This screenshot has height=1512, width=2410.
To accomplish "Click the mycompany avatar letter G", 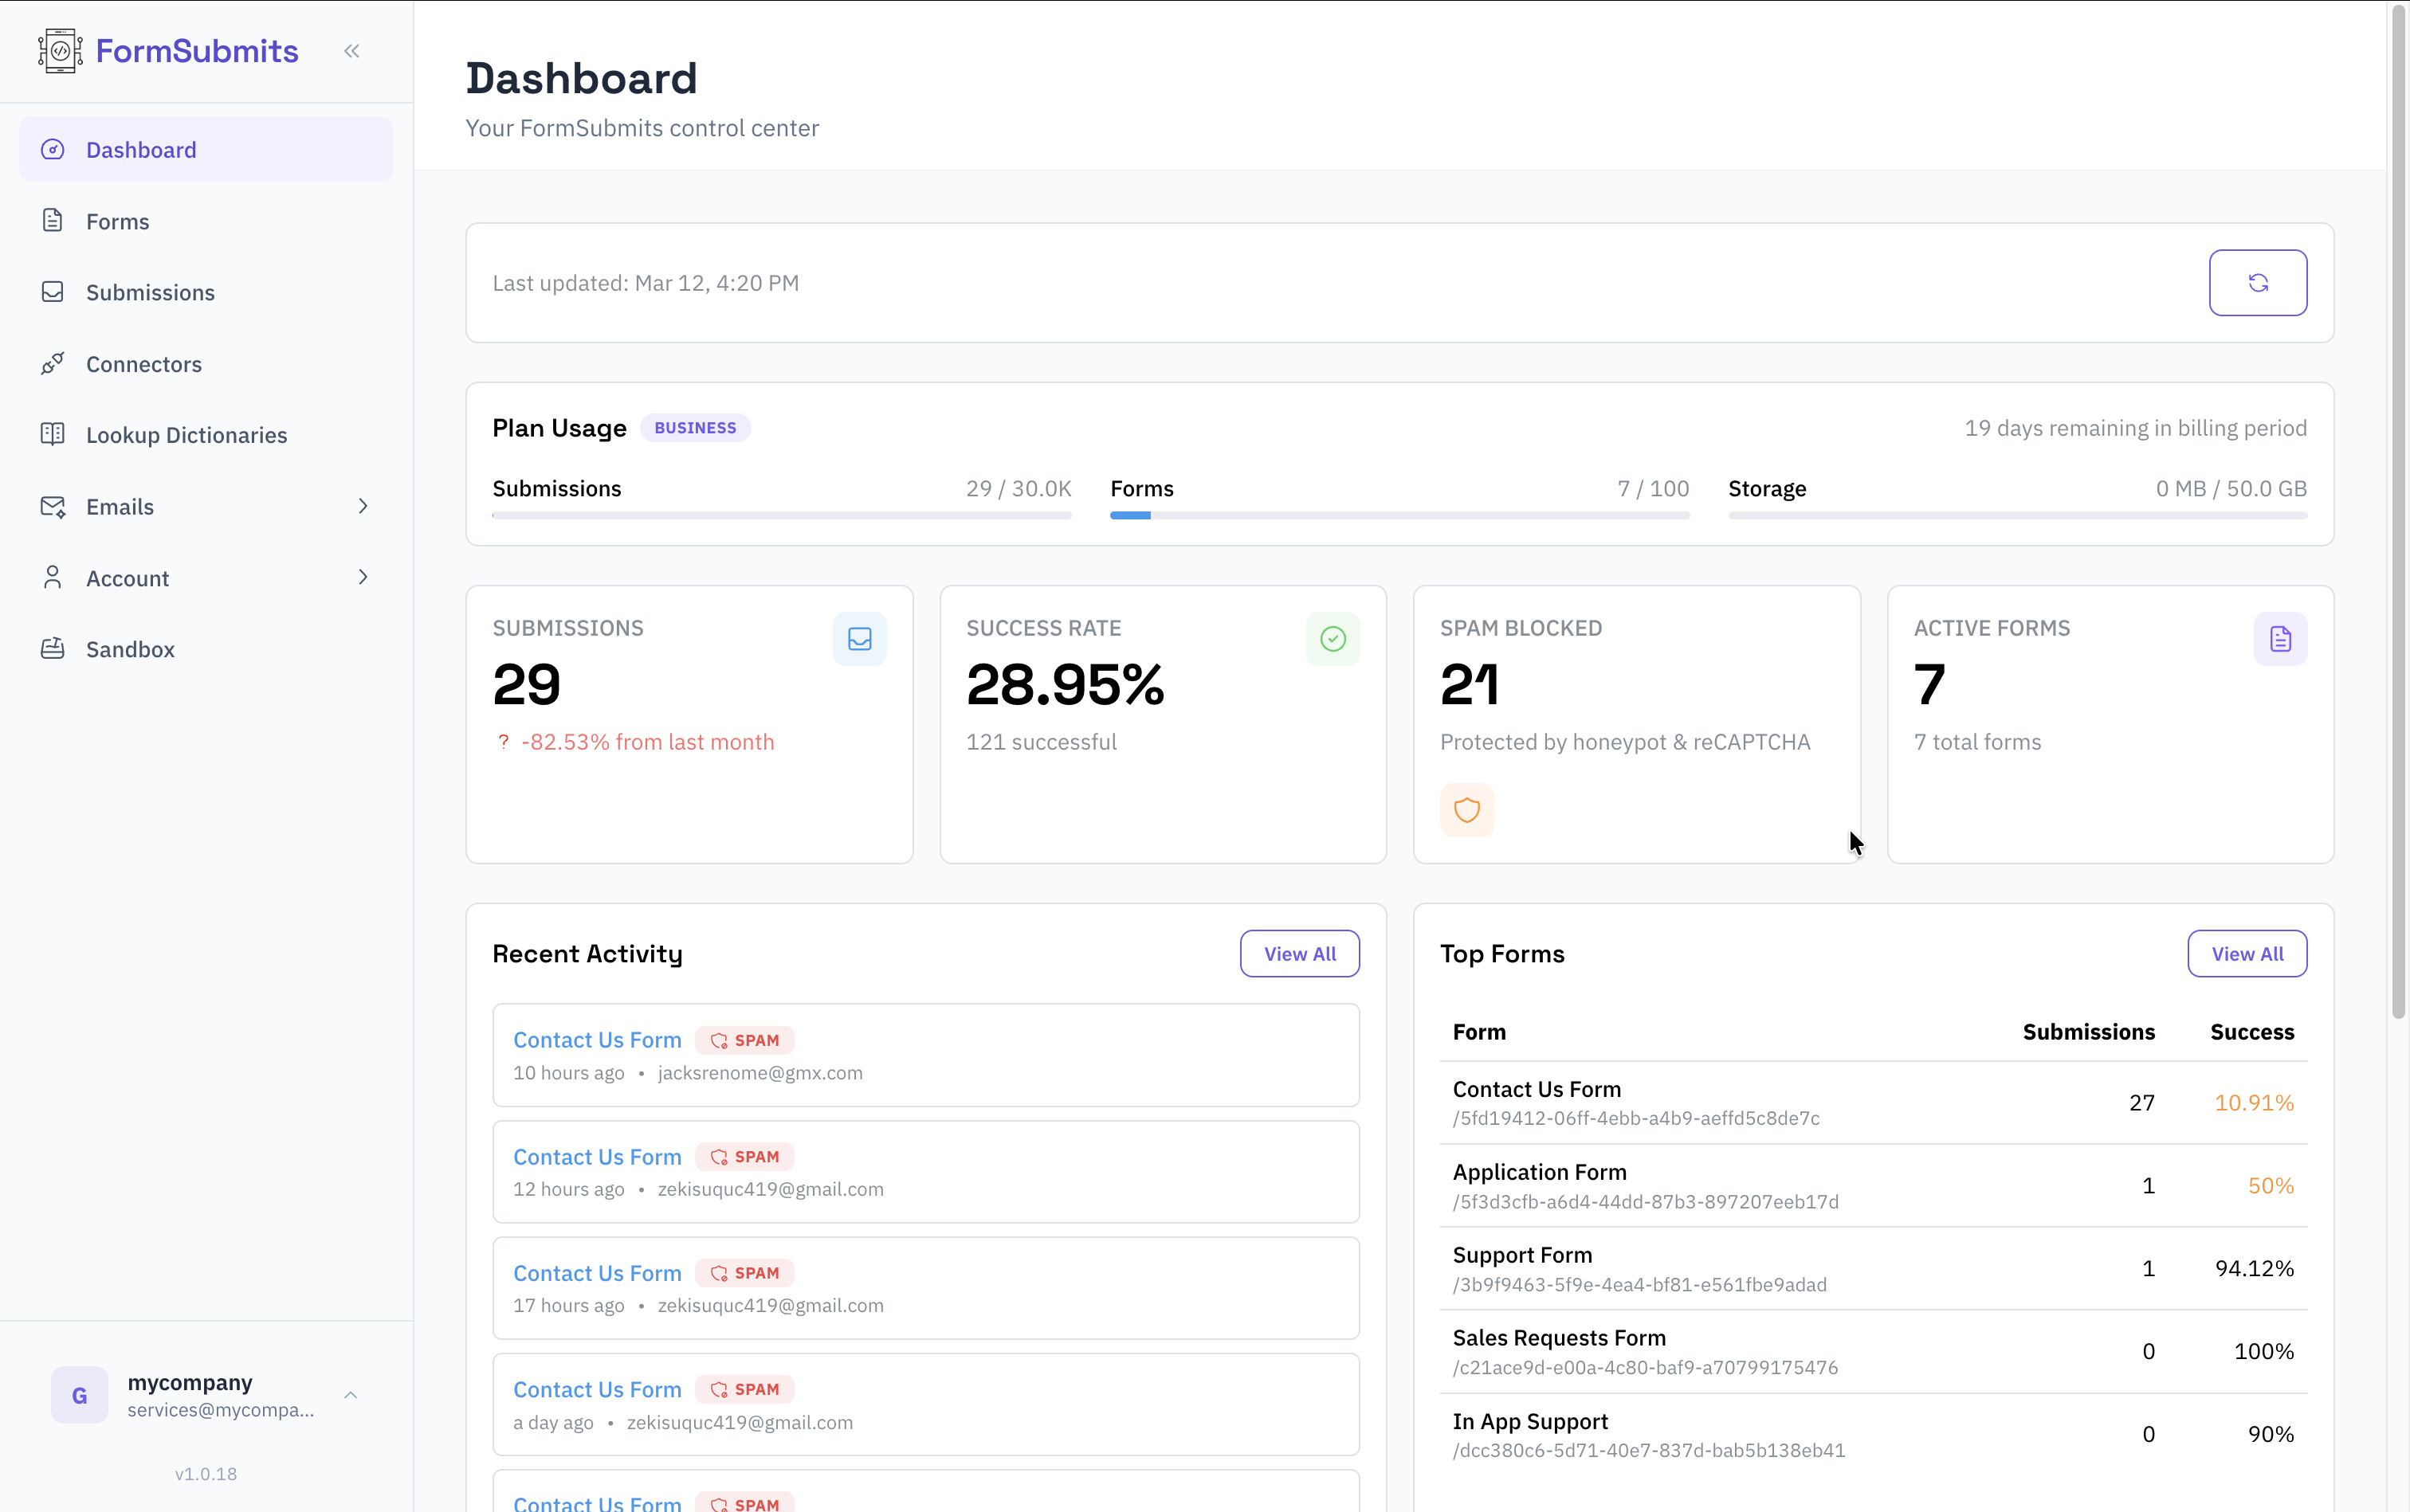I will (80, 1395).
